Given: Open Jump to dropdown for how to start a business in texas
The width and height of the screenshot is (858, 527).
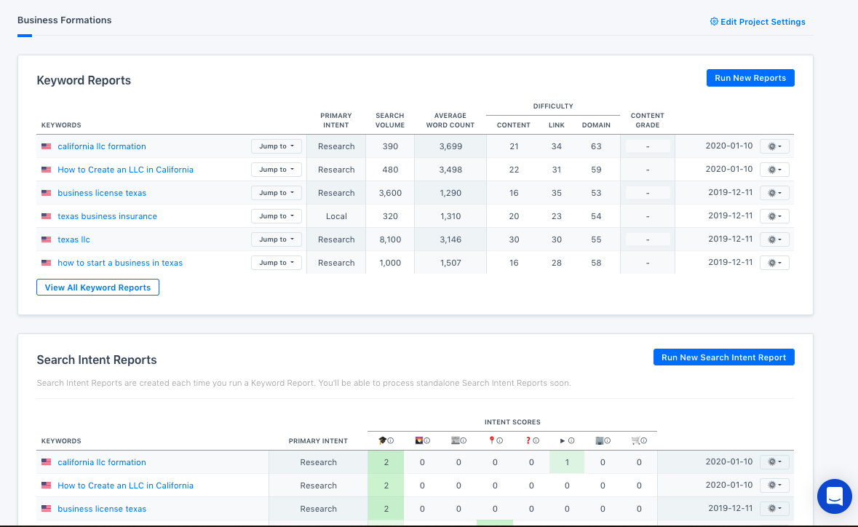Looking at the screenshot, I should 277,263.
